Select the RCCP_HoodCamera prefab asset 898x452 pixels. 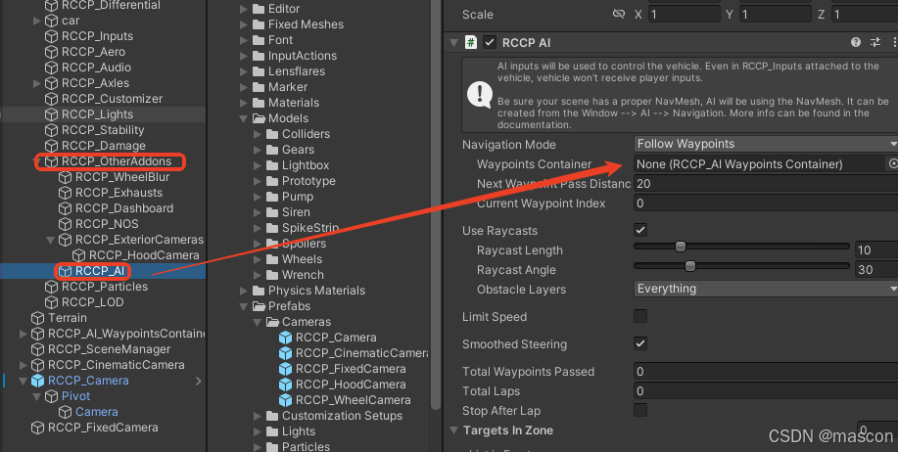coord(343,384)
